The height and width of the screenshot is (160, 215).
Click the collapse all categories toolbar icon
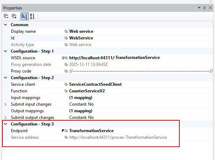tap(6, 16)
